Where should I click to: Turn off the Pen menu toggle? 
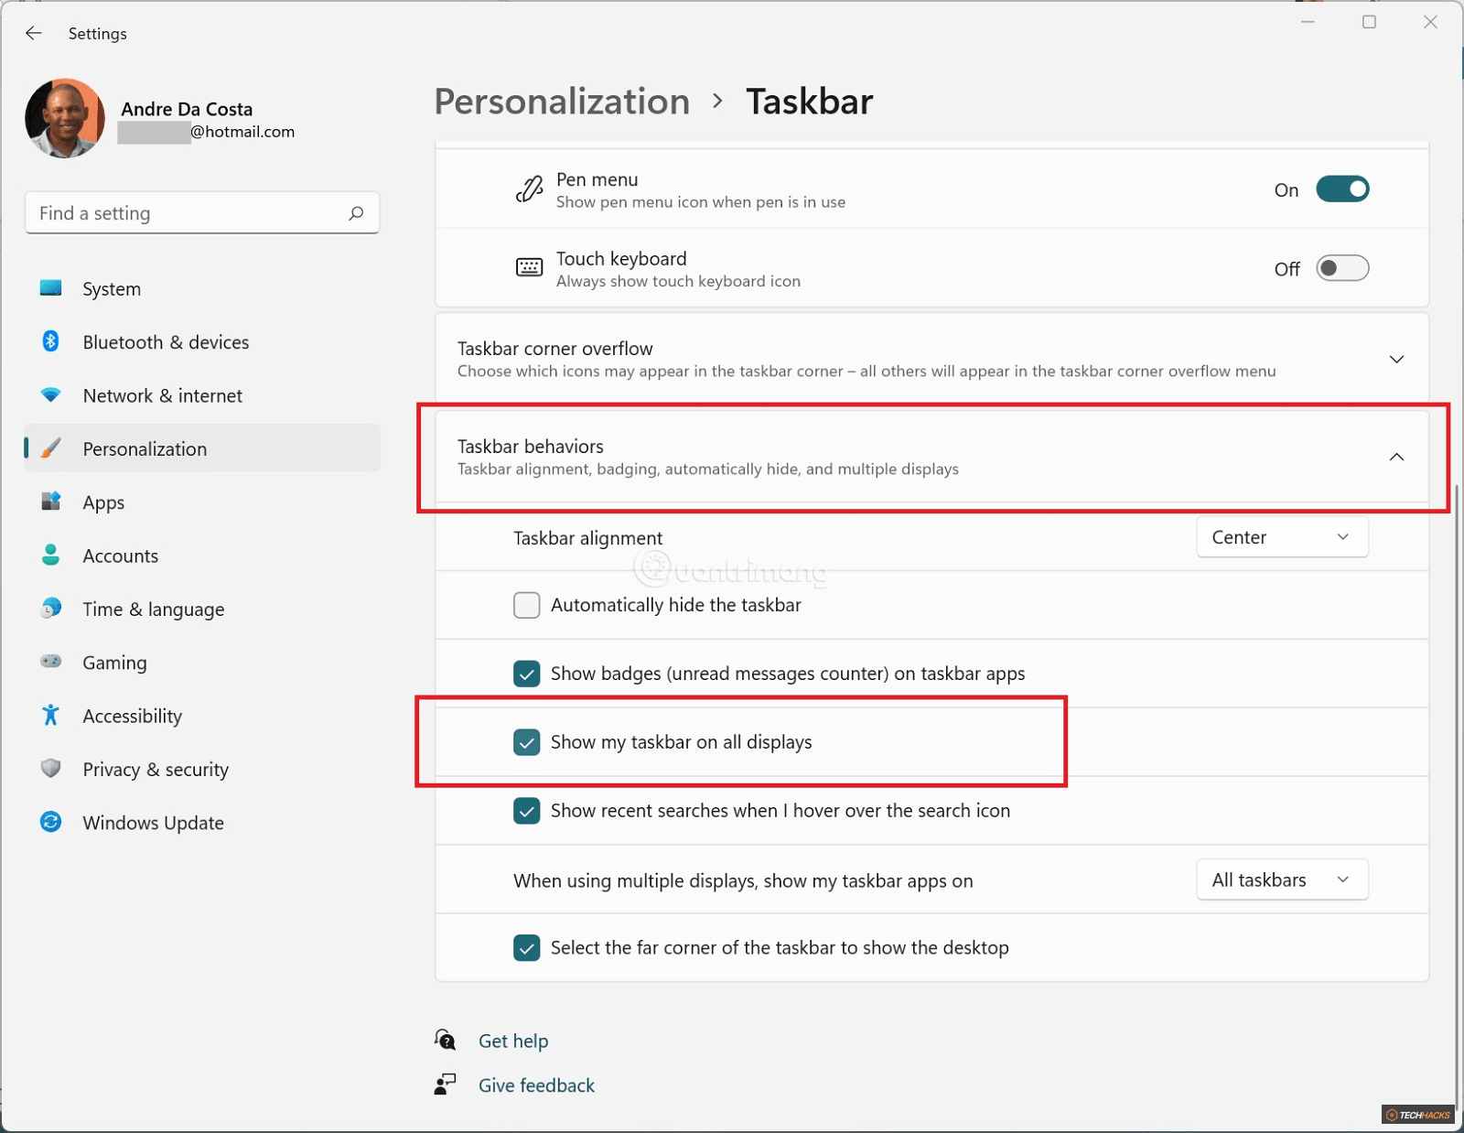click(1342, 189)
